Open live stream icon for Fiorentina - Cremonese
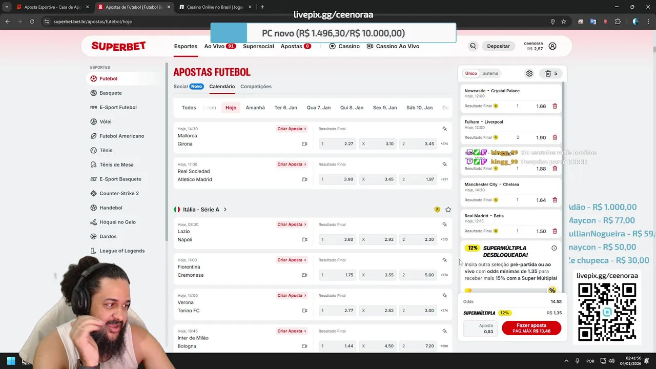Viewport: 656px width, 369px height. [304, 275]
